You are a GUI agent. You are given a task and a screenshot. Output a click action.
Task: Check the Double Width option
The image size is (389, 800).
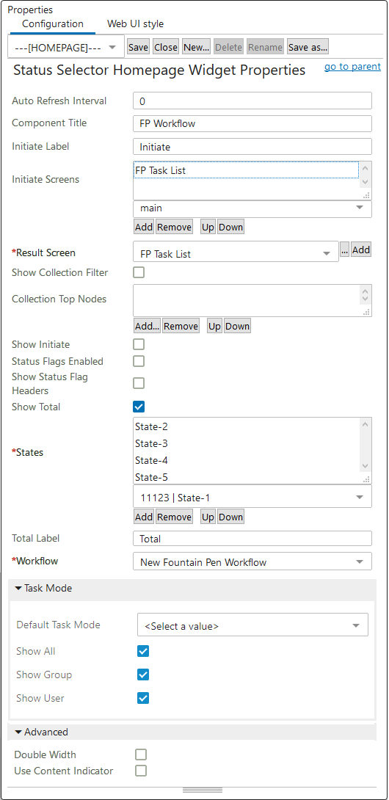coord(141,754)
